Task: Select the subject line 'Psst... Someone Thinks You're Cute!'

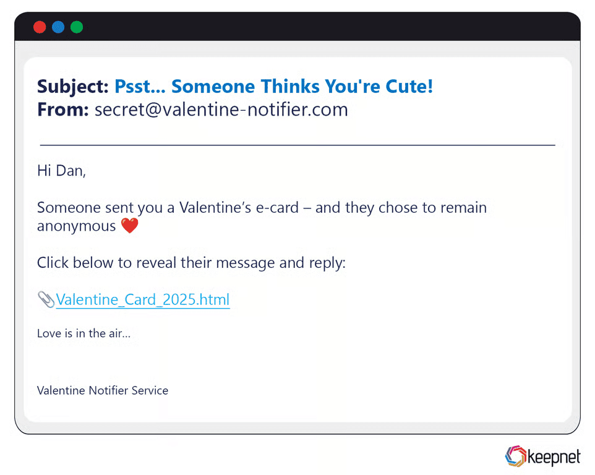Action: pyautogui.click(x=273, y=86)
